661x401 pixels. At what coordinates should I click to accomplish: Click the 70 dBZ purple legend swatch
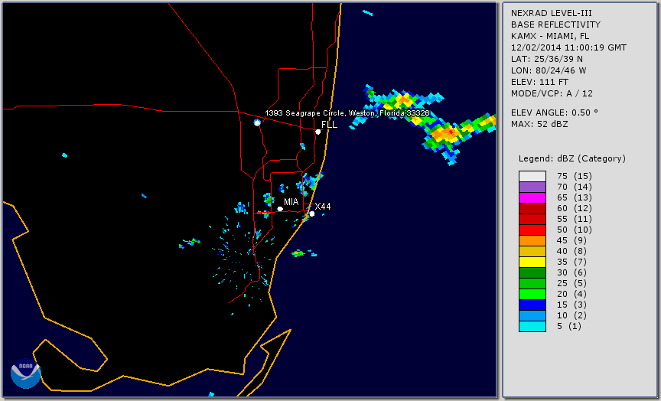[x=532, y=187]
